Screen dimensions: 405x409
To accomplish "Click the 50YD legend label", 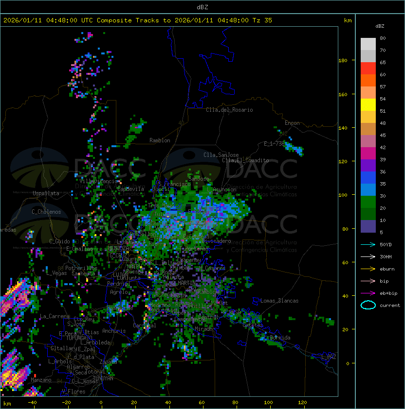I will point(386,245).
